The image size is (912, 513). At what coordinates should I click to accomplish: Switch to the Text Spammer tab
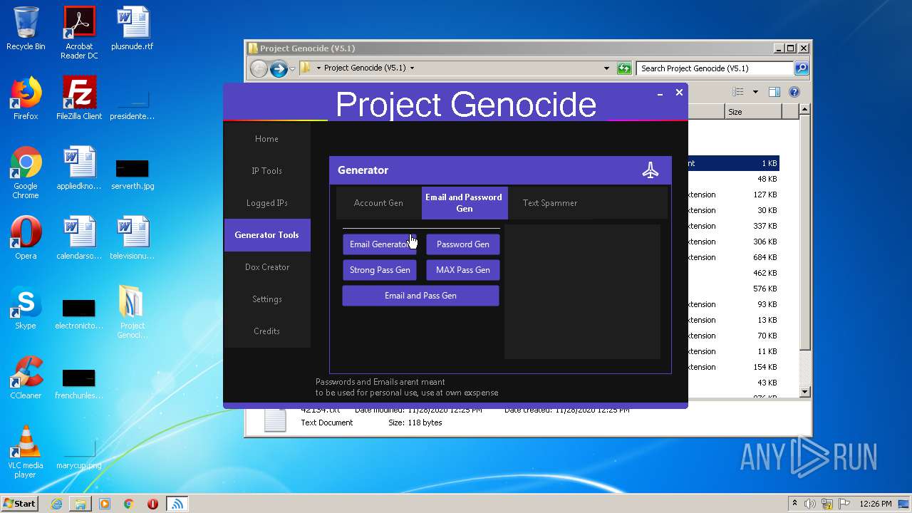click(550, 203)
